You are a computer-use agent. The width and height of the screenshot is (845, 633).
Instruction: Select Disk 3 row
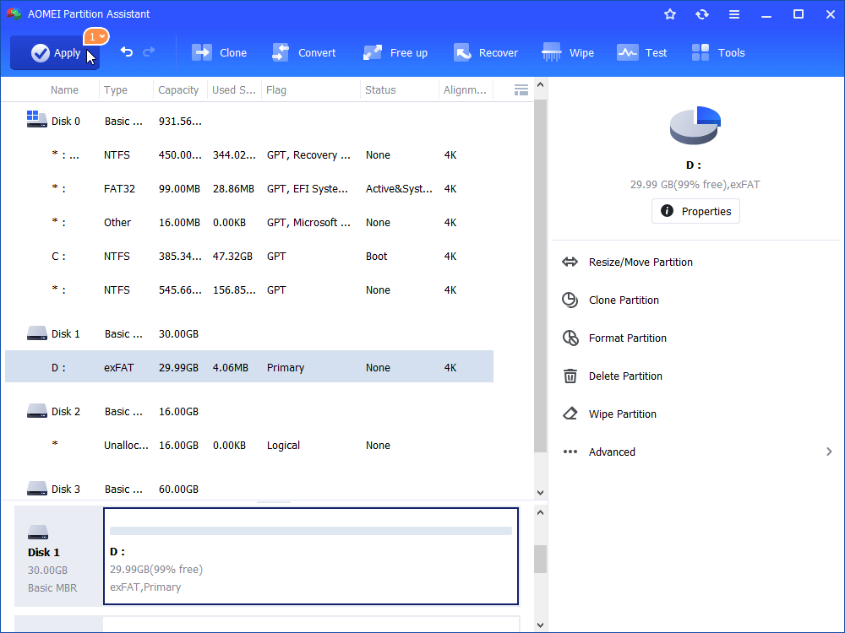click(x=249, y=489)
